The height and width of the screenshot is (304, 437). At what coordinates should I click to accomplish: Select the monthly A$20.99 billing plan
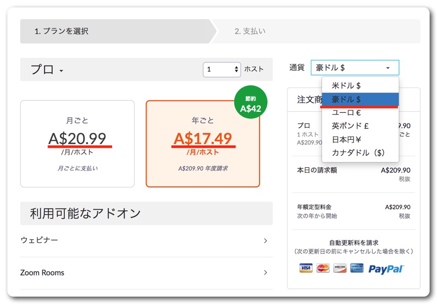pyautogui.click(x=77, y=144)
